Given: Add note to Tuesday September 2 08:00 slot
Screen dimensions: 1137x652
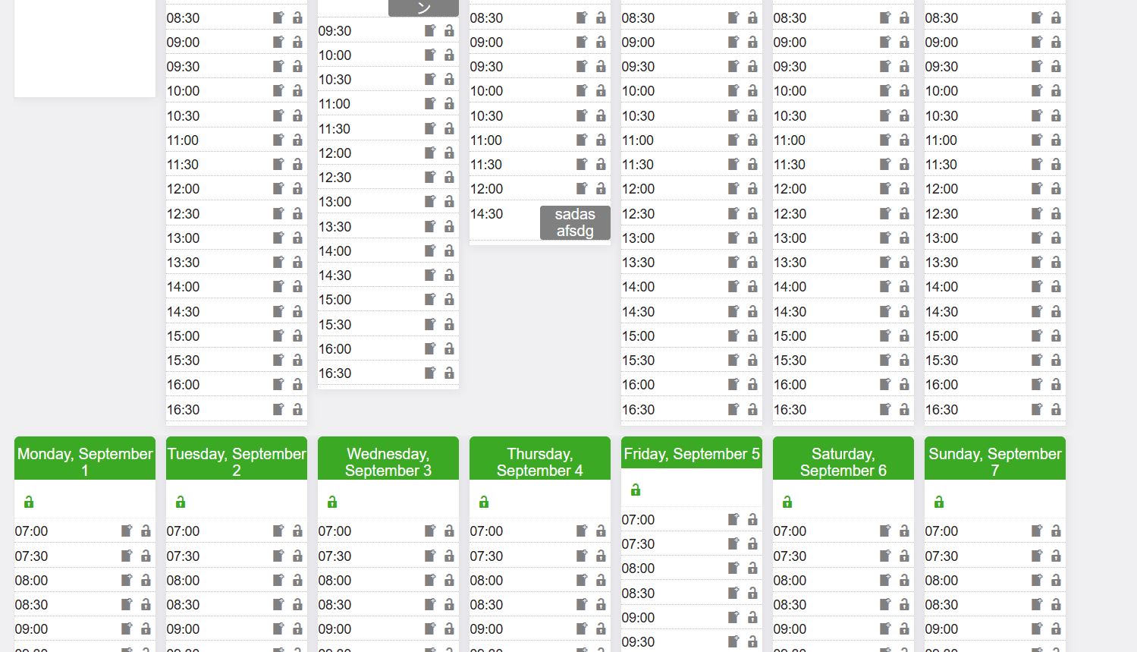Looking at the screenshot, I should 278,581.
